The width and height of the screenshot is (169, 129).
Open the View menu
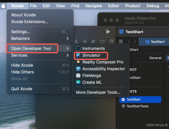pyautogui.click(x=60, y=6)
